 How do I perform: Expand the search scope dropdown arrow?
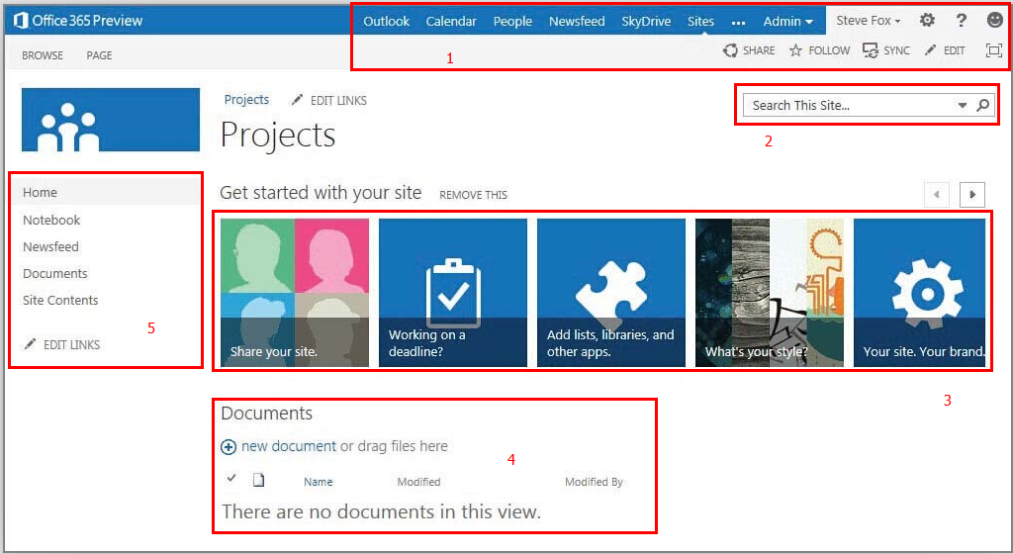point(963,106)
